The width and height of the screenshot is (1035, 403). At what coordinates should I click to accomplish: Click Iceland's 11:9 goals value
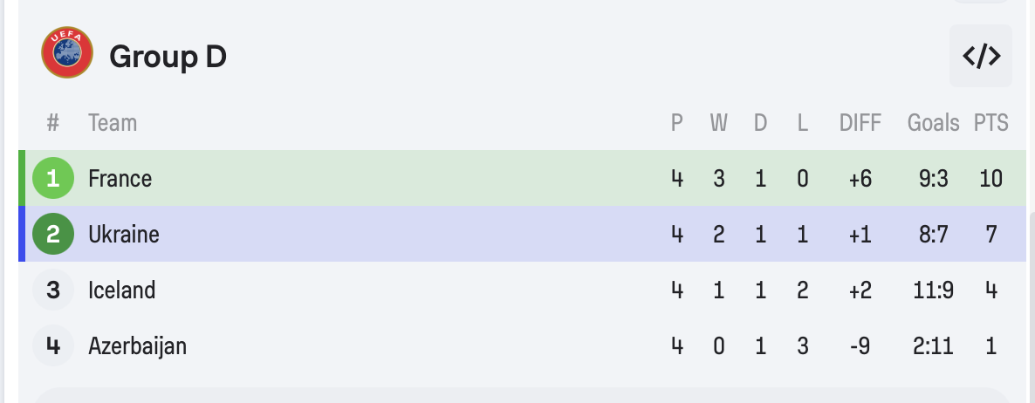[x=933, y=290]
